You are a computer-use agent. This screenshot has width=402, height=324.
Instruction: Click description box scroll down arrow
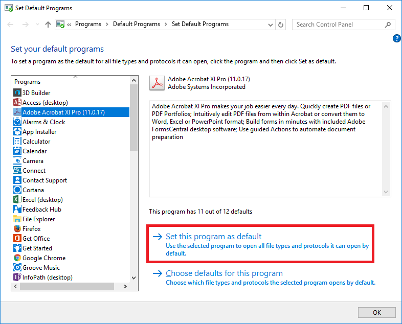click(x=386, y=192)
